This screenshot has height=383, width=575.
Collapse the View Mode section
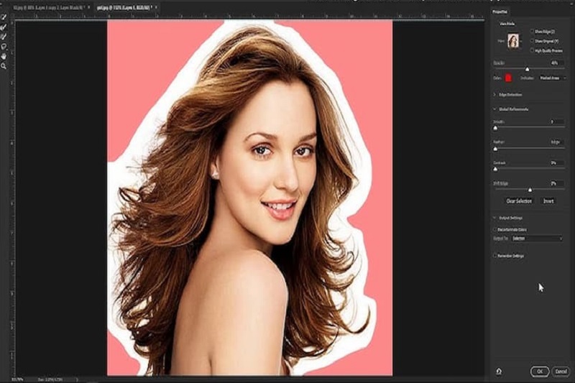point(507,24)
